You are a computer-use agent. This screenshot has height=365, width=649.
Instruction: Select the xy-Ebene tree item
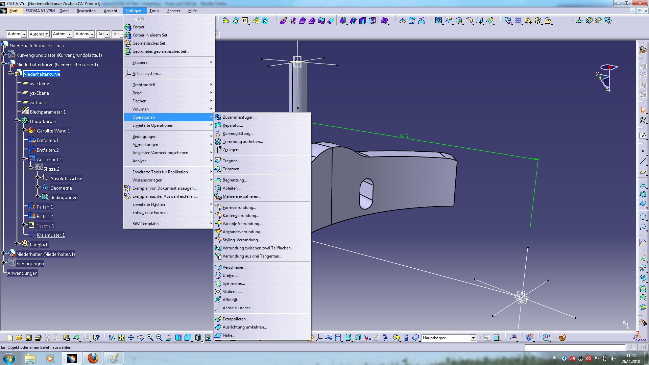[39, 83]
